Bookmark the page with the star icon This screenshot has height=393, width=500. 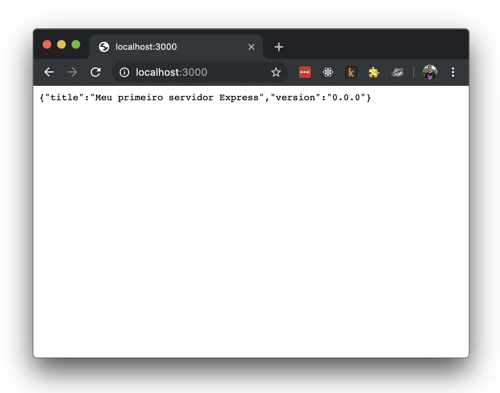276,72
